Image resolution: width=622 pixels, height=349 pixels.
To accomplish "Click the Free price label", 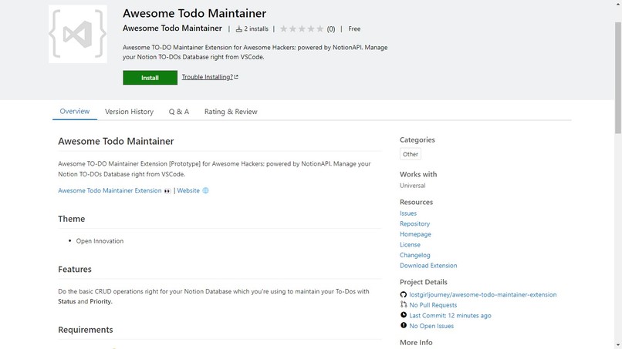I will (x=354, y=29).
